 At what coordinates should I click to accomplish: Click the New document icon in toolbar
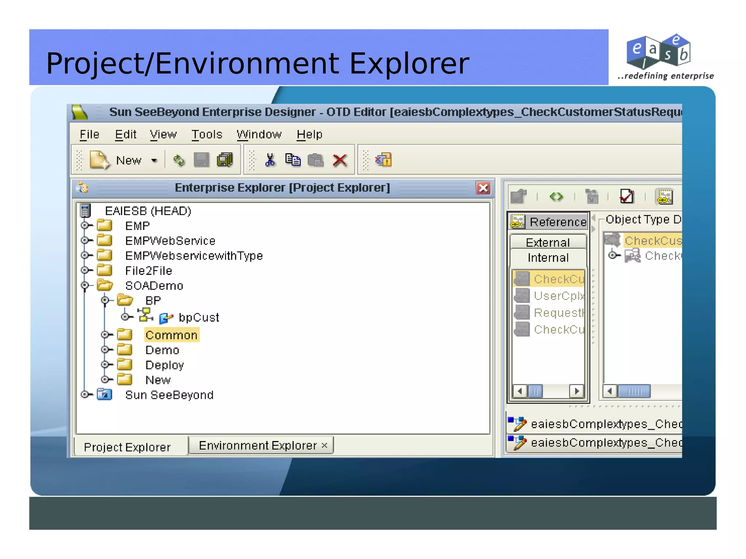point(99,160)
